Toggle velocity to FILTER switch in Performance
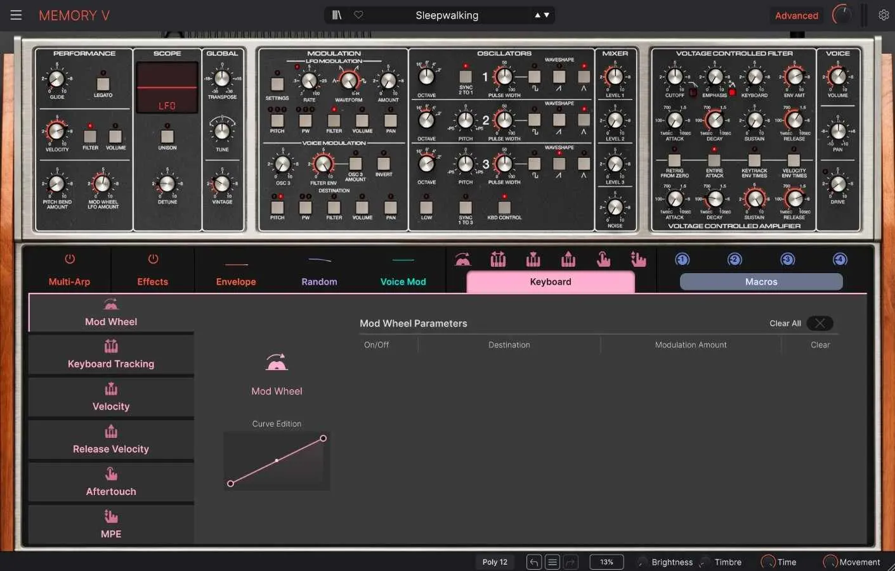Viewport: 895px width, 571px height. [90, 136]
